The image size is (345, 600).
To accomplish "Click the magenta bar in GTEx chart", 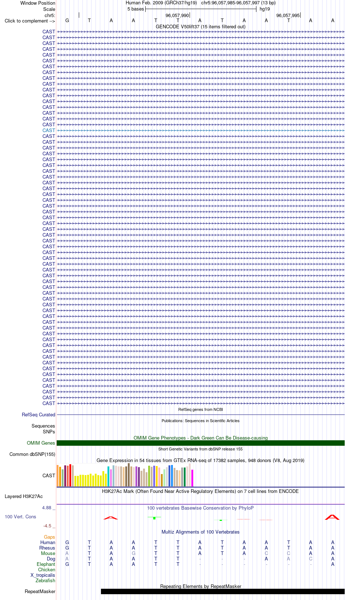I will [192, 478].
